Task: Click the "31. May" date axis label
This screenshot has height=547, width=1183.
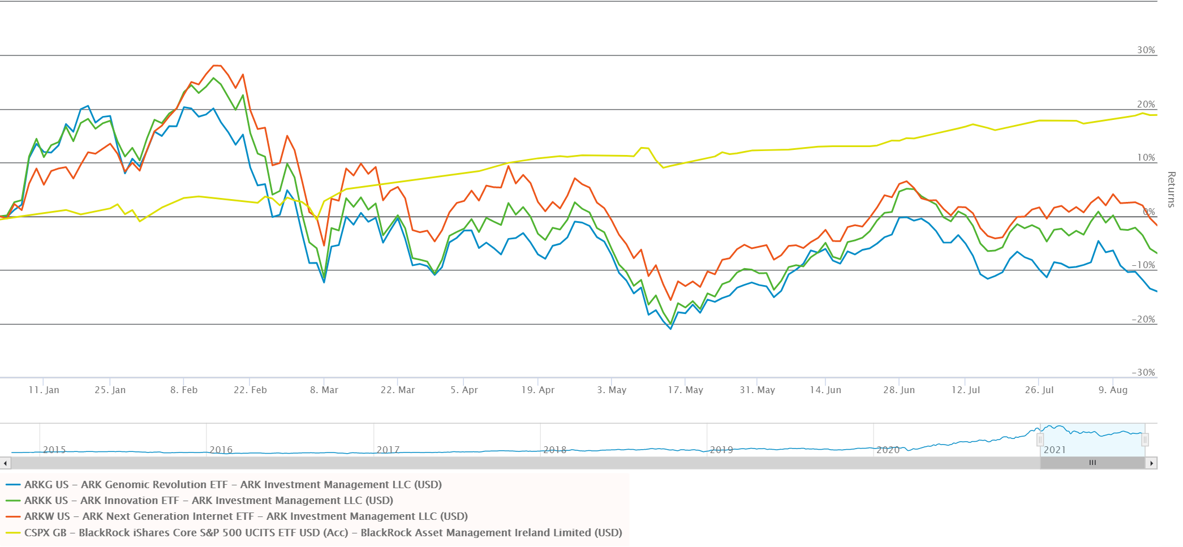Action: point(758,390)
